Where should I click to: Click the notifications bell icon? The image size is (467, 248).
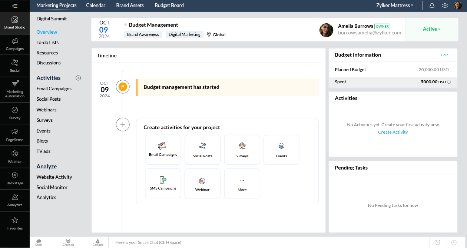[x=432, y=6]
